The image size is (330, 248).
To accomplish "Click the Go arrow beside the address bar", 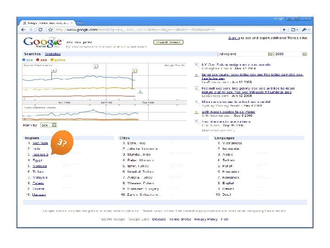I will click(x=284, y=30).
